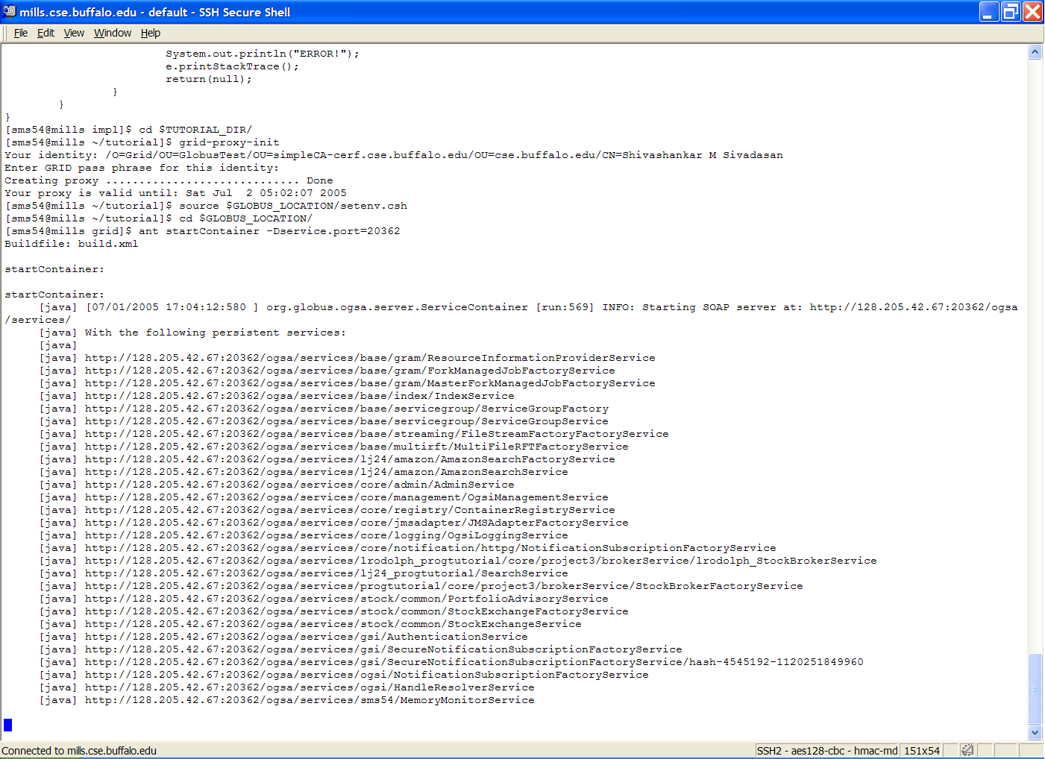Expand the View menu

pos(74,33)
